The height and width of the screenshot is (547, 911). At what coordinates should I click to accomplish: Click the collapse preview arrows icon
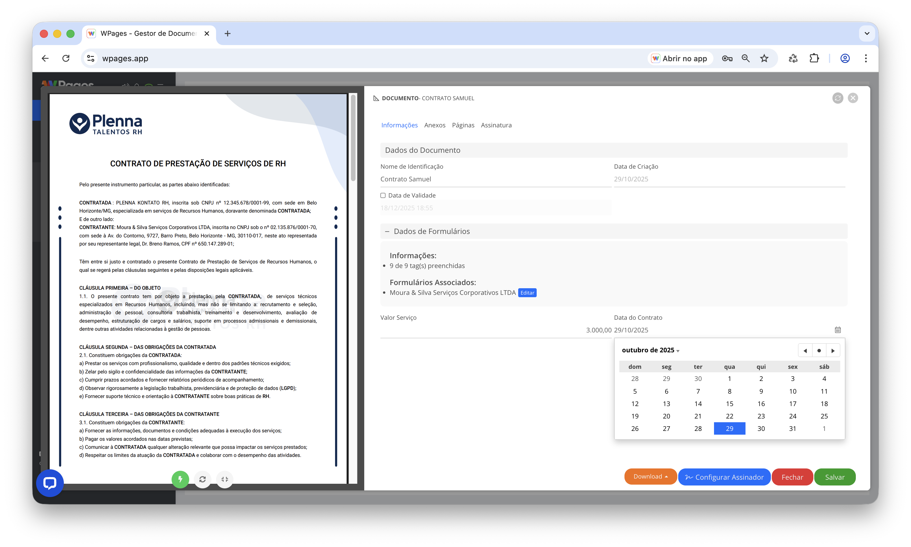point(224,479)
